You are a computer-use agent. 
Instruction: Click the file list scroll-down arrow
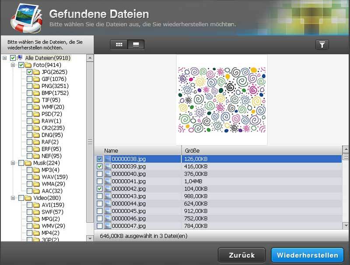(x=346, y=226)
